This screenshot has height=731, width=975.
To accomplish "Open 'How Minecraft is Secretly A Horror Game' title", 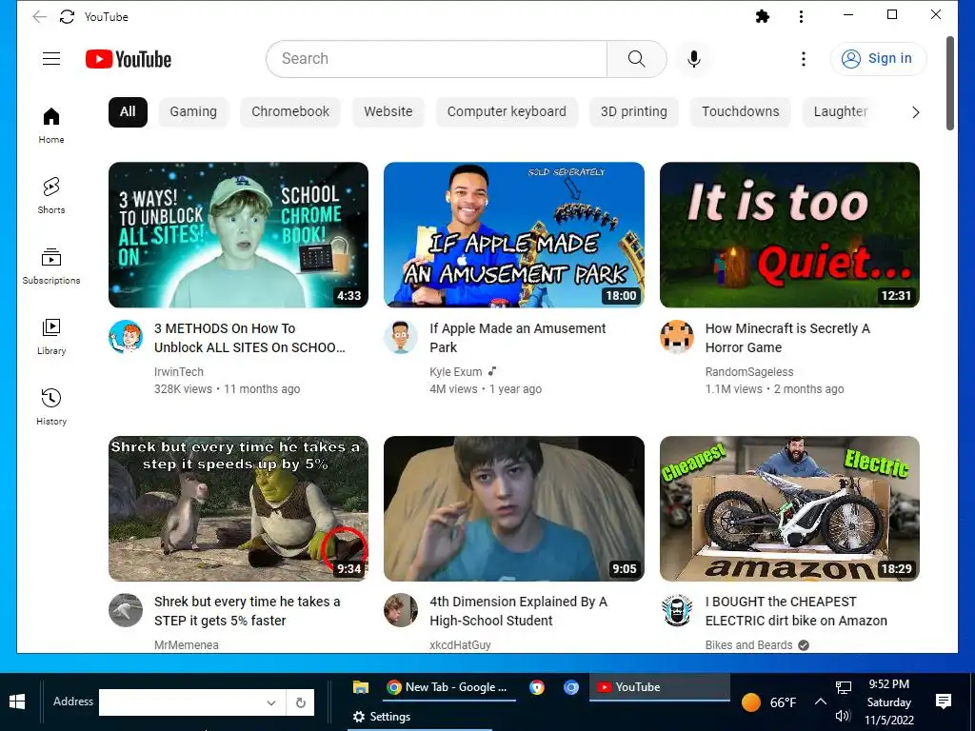I will tap(787, 338).
